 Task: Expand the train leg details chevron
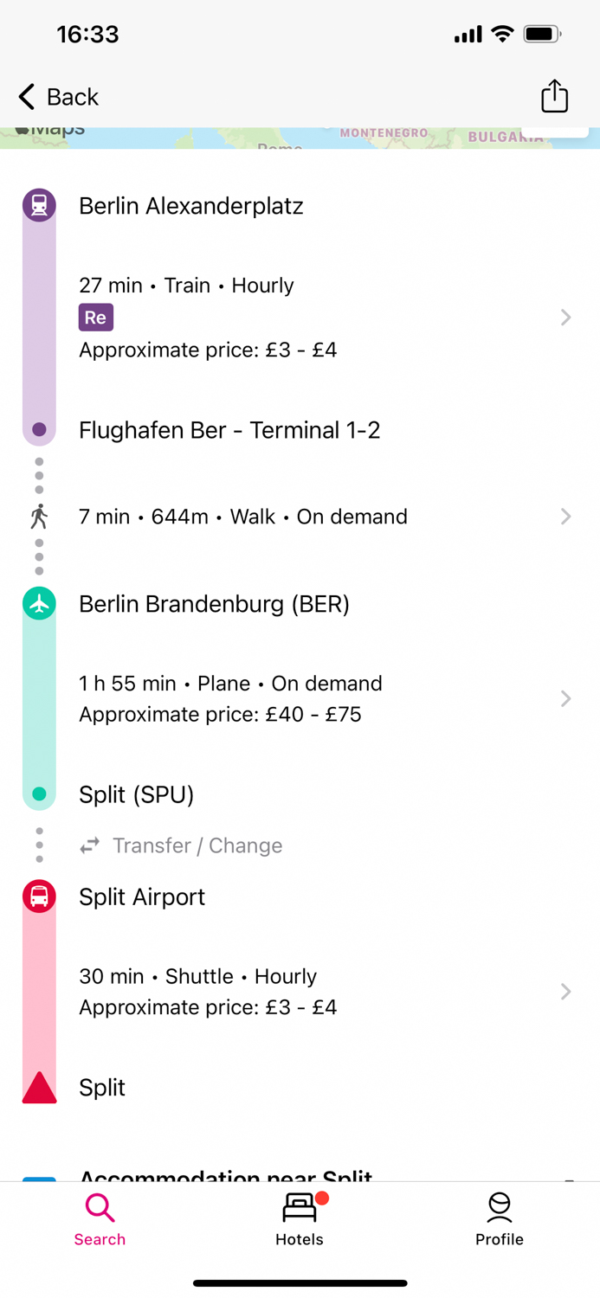[565, 318]
